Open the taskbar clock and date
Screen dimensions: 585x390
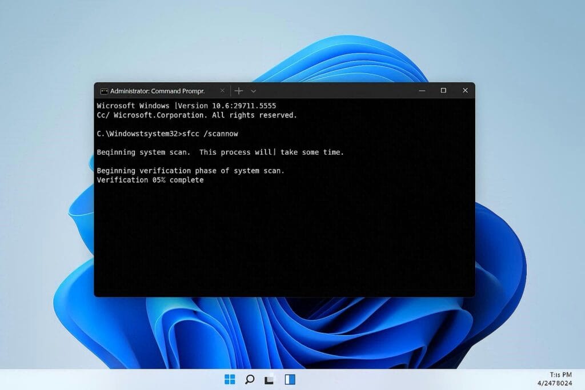click(x=556, y=379)
